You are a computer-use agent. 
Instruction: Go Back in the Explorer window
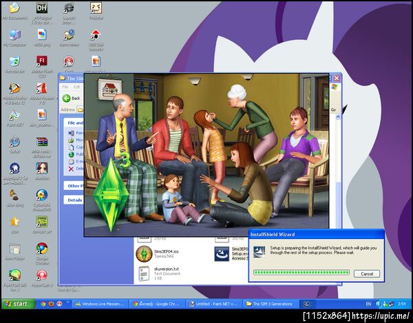[x=72, y=98]
